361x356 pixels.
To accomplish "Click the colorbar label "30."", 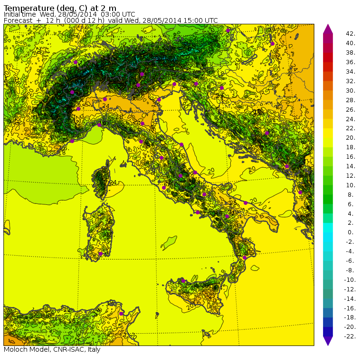I will pos(351,91).
